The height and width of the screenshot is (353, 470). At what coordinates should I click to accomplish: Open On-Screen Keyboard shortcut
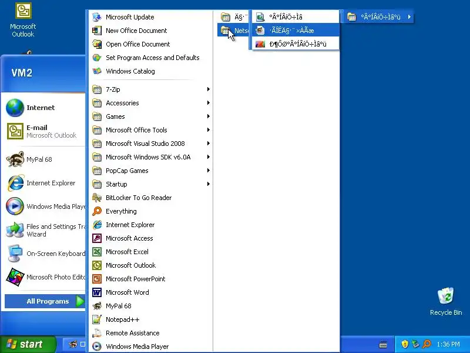(45, 254)
